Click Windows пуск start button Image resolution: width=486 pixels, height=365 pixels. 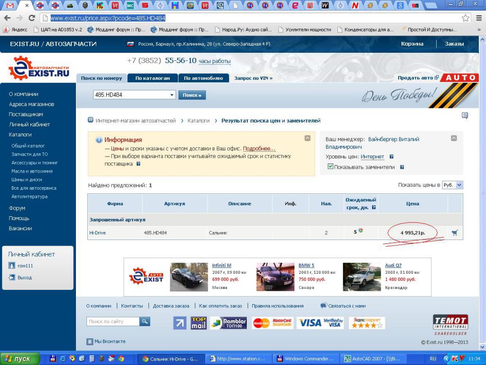[x=20, y=359]
